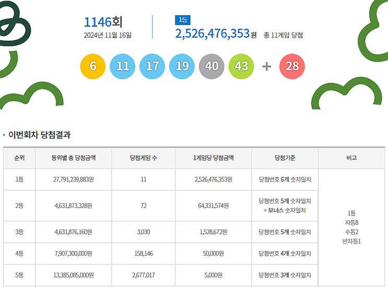Viewport: 388px width, 290px height.
Task: Click the 5등 rank cell
Action: pos(19,275)
